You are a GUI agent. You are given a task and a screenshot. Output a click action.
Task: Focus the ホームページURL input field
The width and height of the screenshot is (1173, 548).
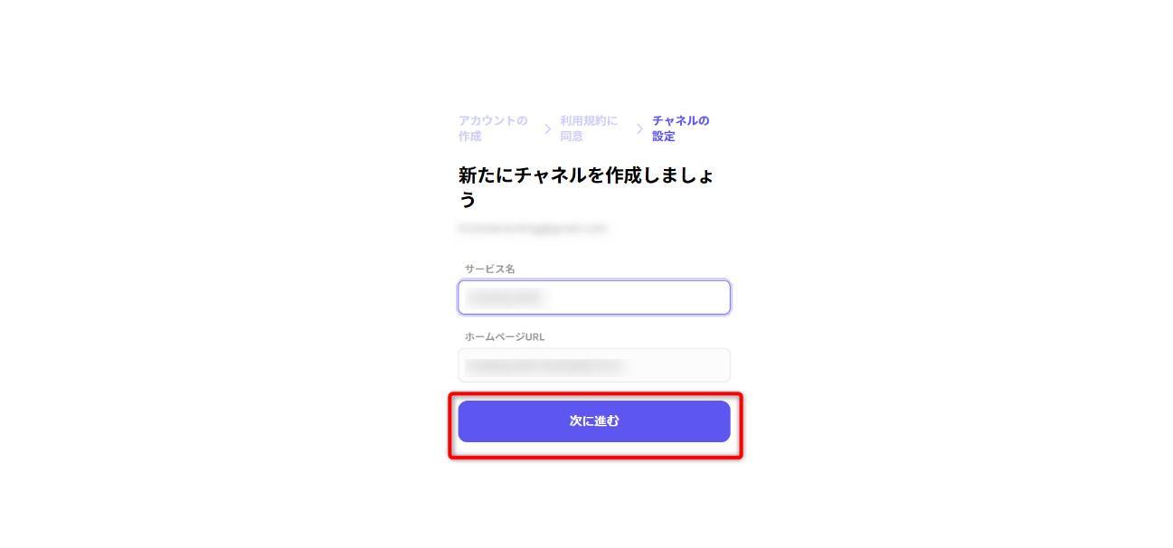[594, 365]
